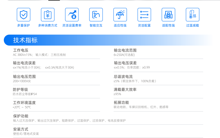Select the 满载最大效率 heading
This screenshot has width=220, height=138.
coord(125,90)
